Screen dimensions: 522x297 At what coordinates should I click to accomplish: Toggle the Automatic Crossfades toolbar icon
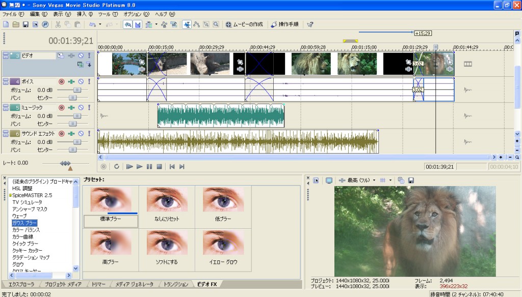pos(138,24)
